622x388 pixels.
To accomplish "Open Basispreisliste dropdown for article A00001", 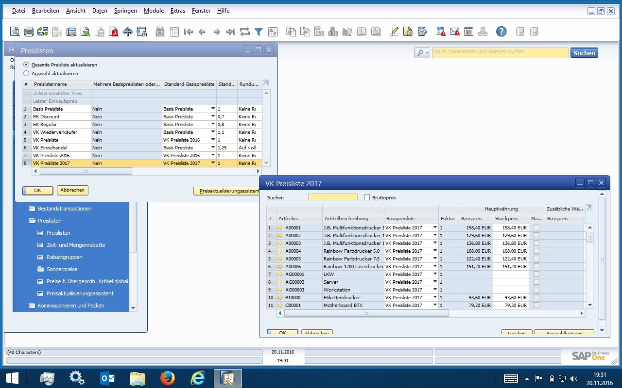I will click(435, 227).
